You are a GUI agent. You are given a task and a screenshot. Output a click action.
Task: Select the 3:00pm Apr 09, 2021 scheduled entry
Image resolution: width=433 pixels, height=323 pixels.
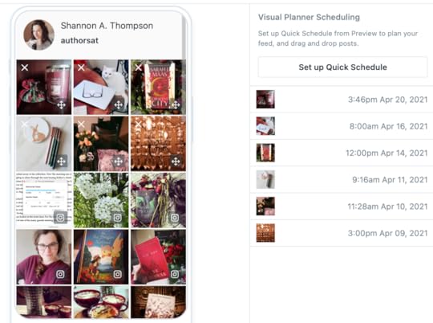tap(342, 233)
